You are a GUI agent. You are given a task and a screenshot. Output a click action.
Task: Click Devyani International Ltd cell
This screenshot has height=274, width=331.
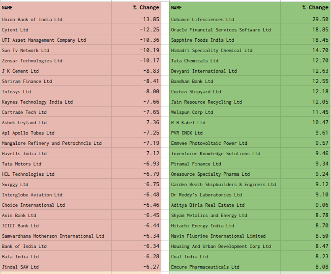225,71
